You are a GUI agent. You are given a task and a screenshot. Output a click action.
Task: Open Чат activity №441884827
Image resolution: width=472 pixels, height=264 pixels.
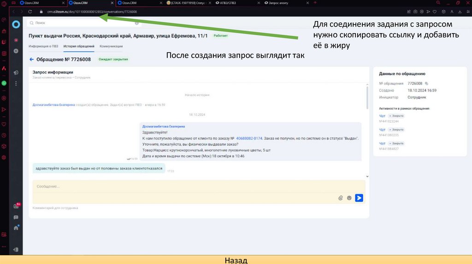pos(382,143)
